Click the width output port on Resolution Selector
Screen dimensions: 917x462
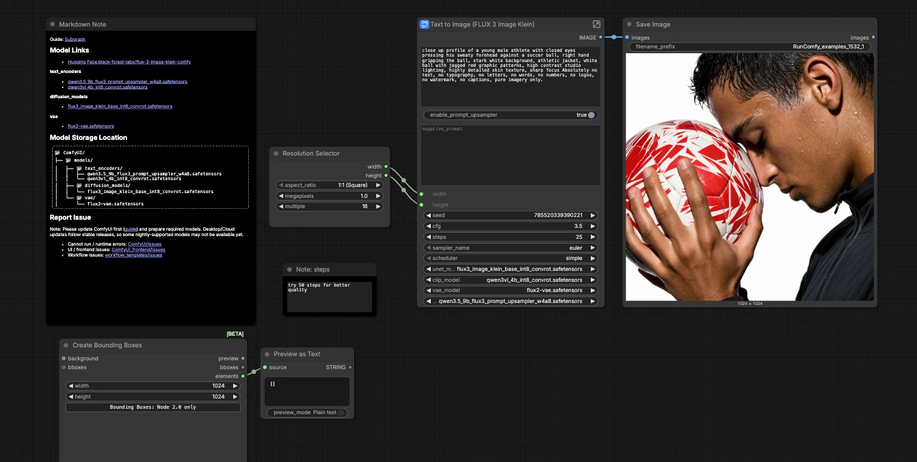[x=386, y=167]
